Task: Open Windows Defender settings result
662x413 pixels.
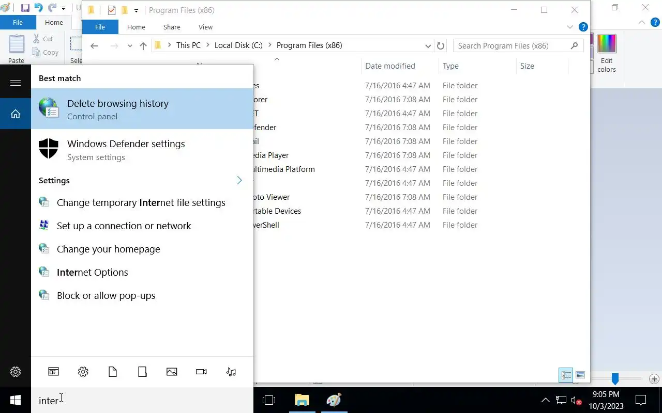Action: pos(142,149)
